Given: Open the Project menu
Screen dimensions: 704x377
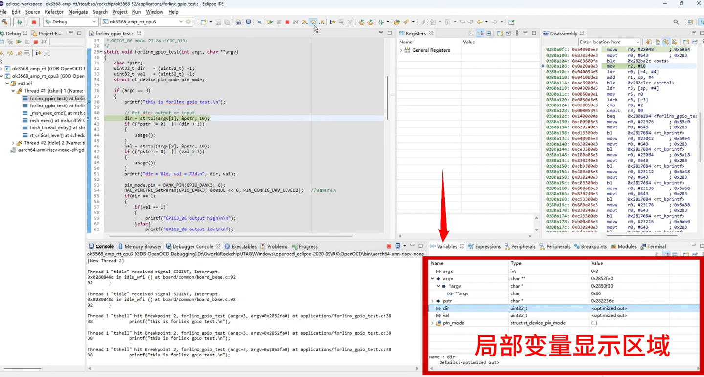Looking at the screenshot, I should (x=120, y=12).
